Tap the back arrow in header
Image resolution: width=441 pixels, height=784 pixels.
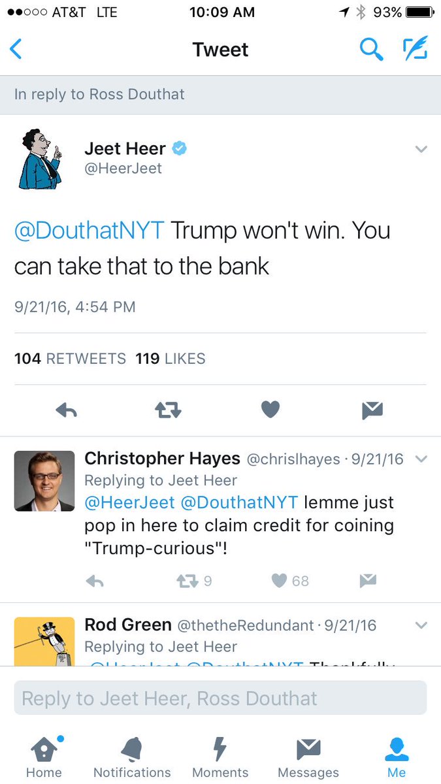(x=16, y=50)
